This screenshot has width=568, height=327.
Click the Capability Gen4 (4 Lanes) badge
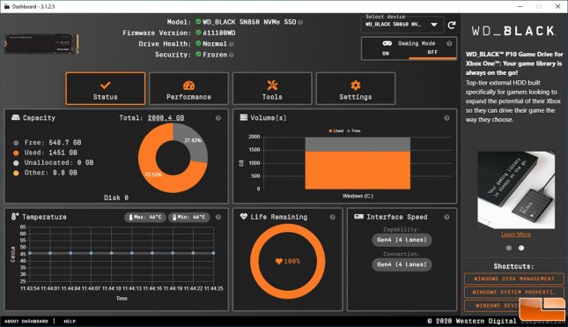[402, 240]
